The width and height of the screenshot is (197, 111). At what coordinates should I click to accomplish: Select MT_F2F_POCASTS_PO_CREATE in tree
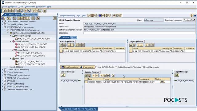(x=31, y=55)
